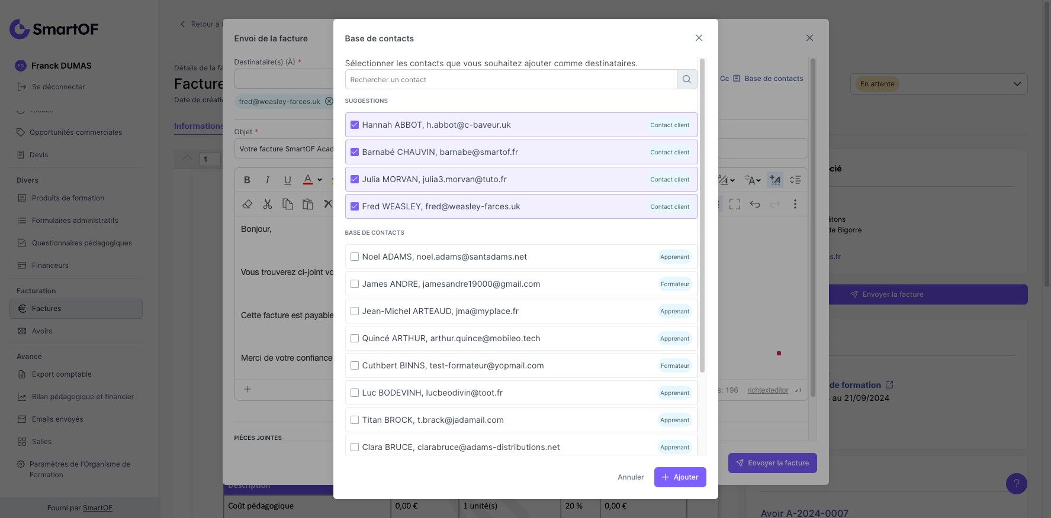Check James ANDRE contact
Image resolution: width=1051 pixels, height=518 pixels.
pos(355,284)
